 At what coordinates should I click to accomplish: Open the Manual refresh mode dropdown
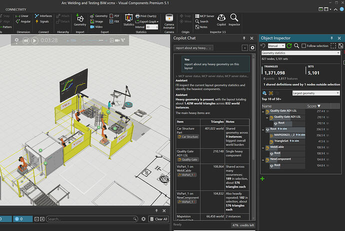point(276,46)
